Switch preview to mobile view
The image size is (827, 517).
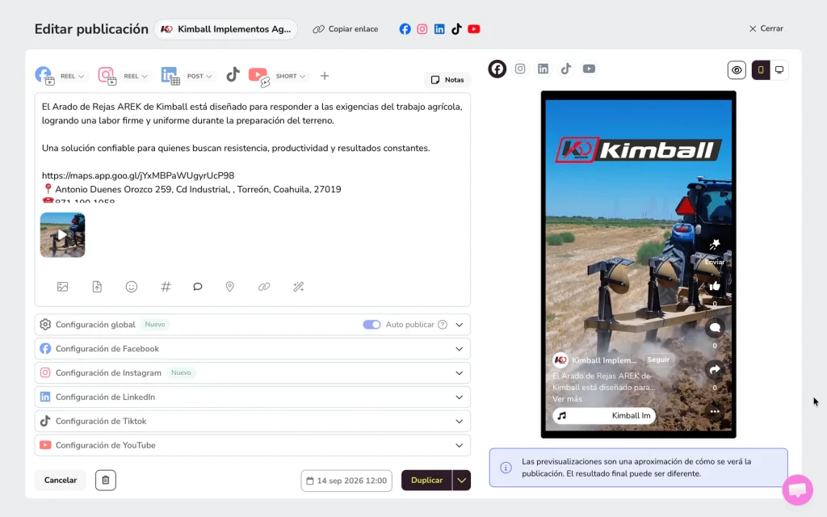[x=761, y=69]
